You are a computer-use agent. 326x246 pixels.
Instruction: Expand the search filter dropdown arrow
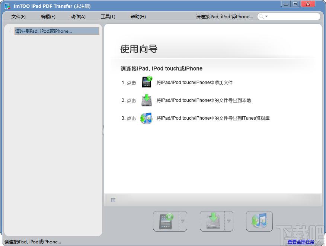tap(266, 16)
